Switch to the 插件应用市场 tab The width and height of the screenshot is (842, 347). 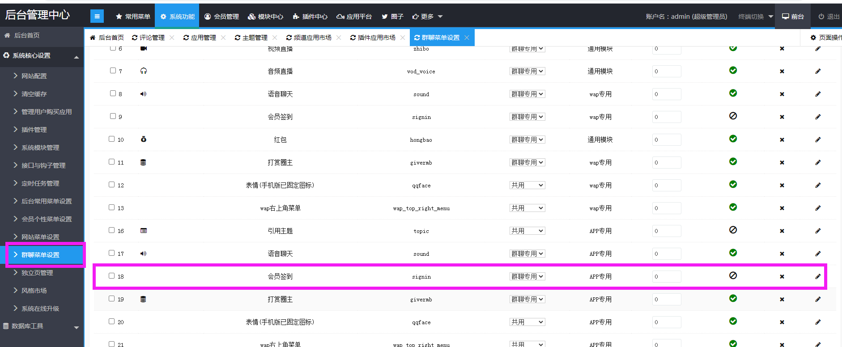pyautogui.click(x=373, y=38)
